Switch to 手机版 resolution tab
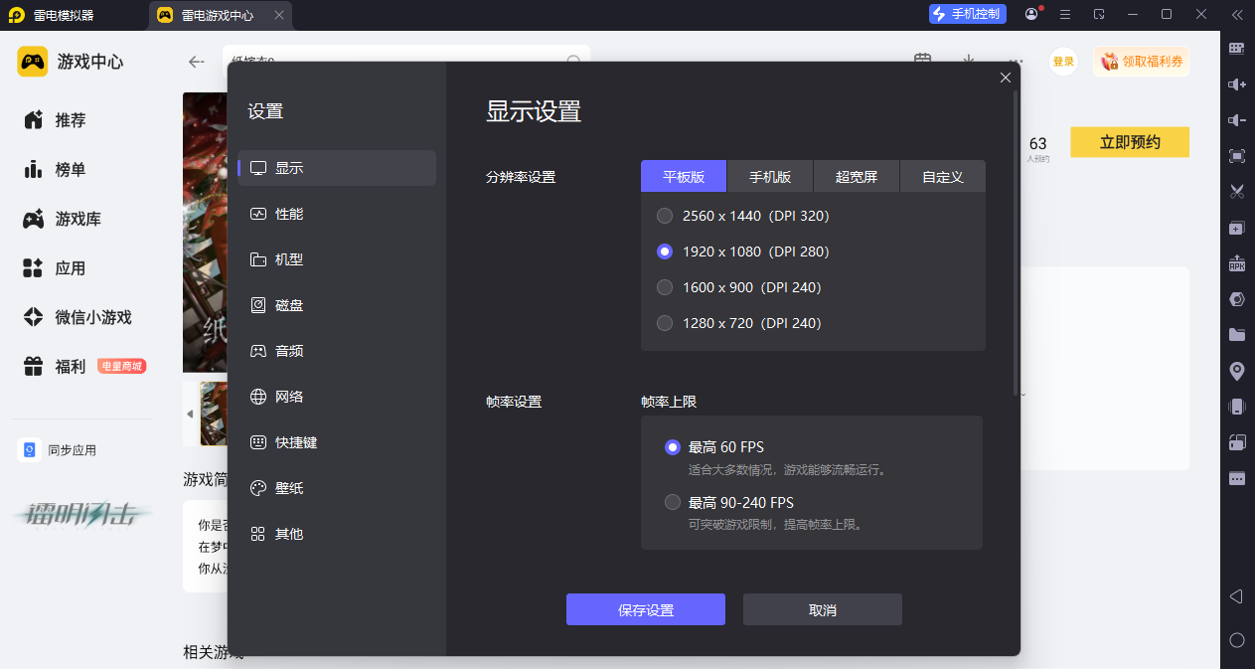The width and height of the screenshot is (1255, 669). click(x=770, y=176)
